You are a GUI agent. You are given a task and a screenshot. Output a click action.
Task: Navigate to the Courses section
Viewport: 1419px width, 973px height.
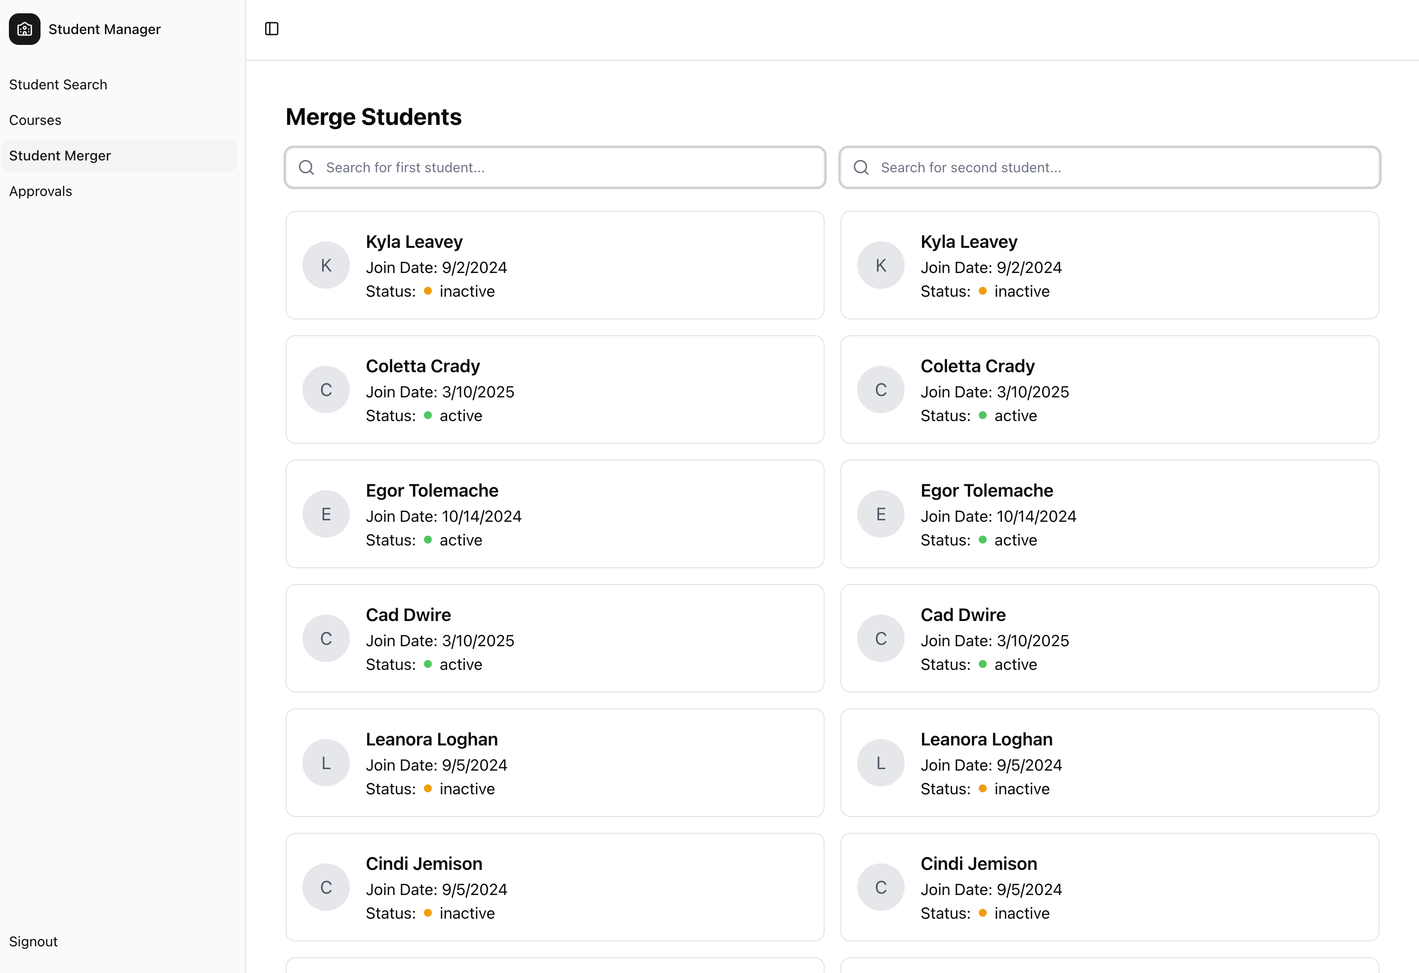[x=35, y=119]
